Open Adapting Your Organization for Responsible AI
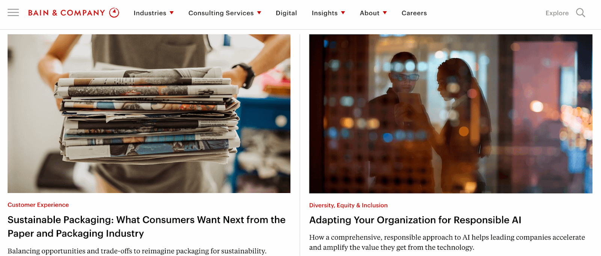Image resolution: width=601 pixels, height=256 pixels. pyautogui.click(x=415, y=220)
